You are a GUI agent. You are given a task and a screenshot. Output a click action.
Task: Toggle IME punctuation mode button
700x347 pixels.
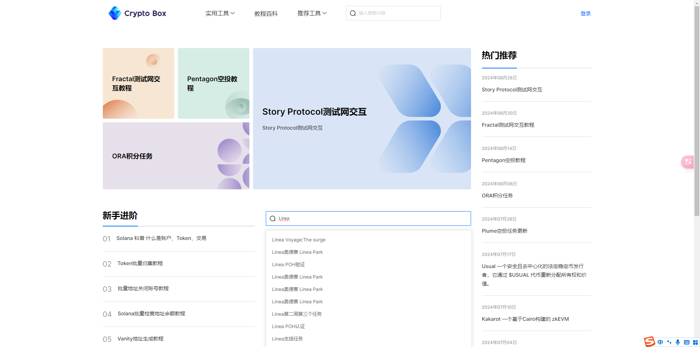point(669,342)
